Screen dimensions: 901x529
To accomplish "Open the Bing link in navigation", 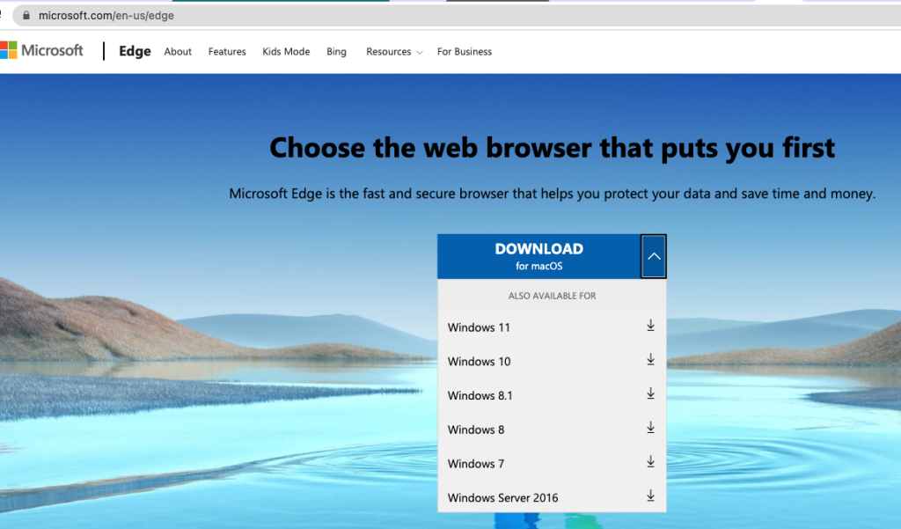I will click(336, 52).
